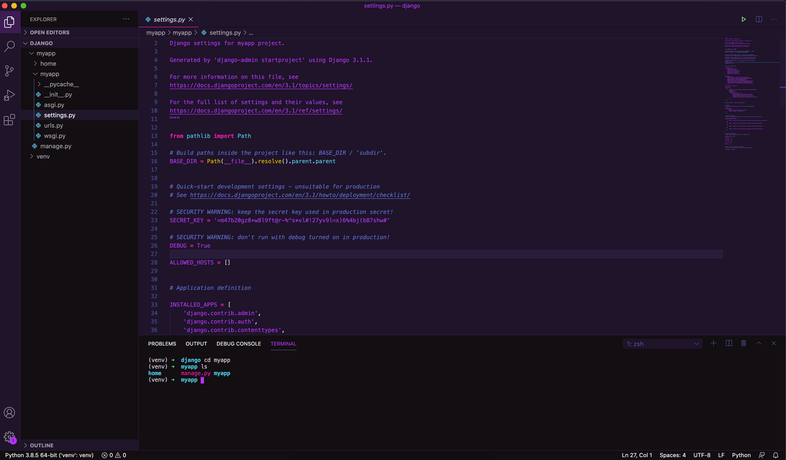Switch to the Debug Console tab
The image size is (786, 460).
(239, 344)
